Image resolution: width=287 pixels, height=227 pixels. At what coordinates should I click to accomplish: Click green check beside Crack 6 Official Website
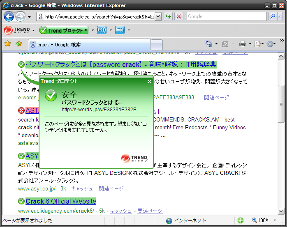pos(21,201)
